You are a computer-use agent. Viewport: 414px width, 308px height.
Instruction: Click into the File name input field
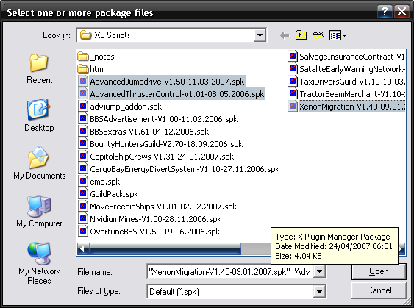click(x=230, y=271)
